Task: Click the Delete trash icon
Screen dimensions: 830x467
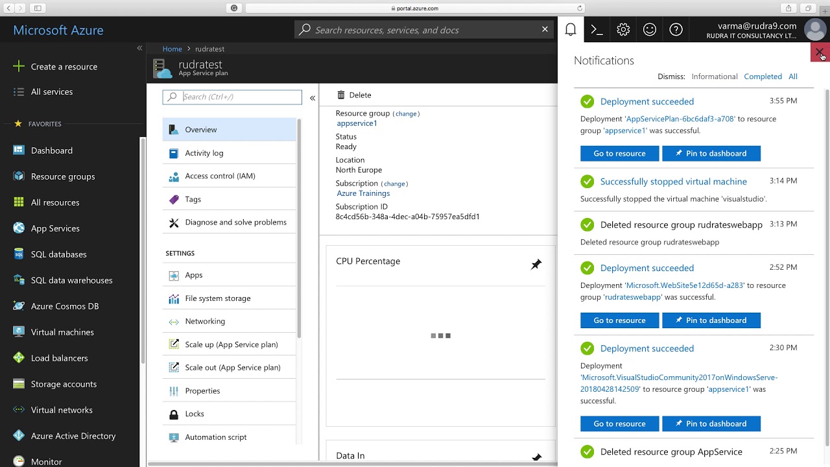Action: tap(341, 95)
